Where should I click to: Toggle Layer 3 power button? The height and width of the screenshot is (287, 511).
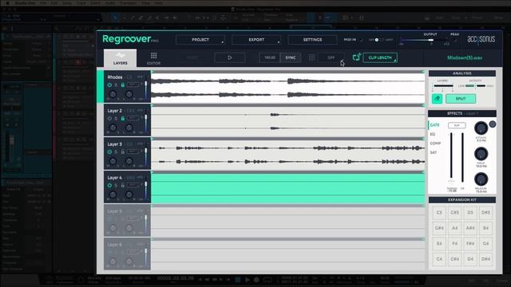click(x=109, y=152)
